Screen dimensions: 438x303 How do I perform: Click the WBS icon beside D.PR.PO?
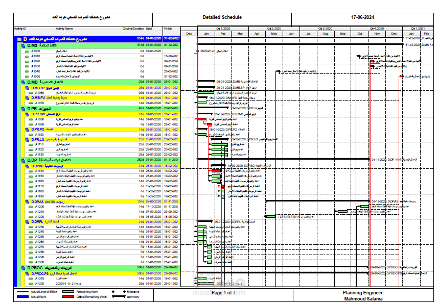click(28, 130)
